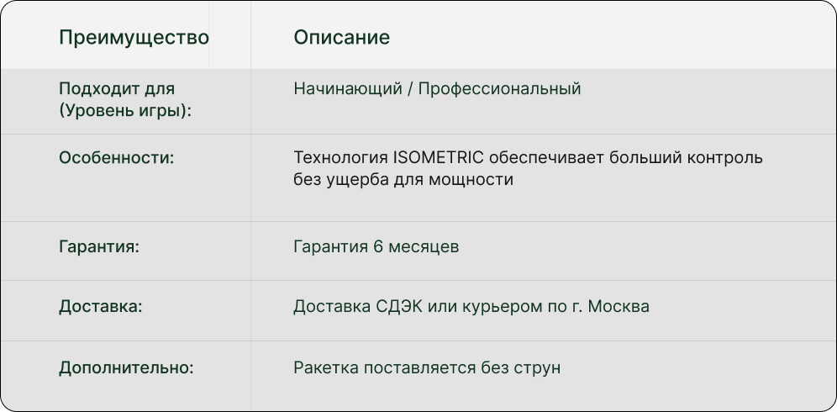Click Доставка СДЭК или курьером text
Screen dimensions: 837x412
coord(471,307)
